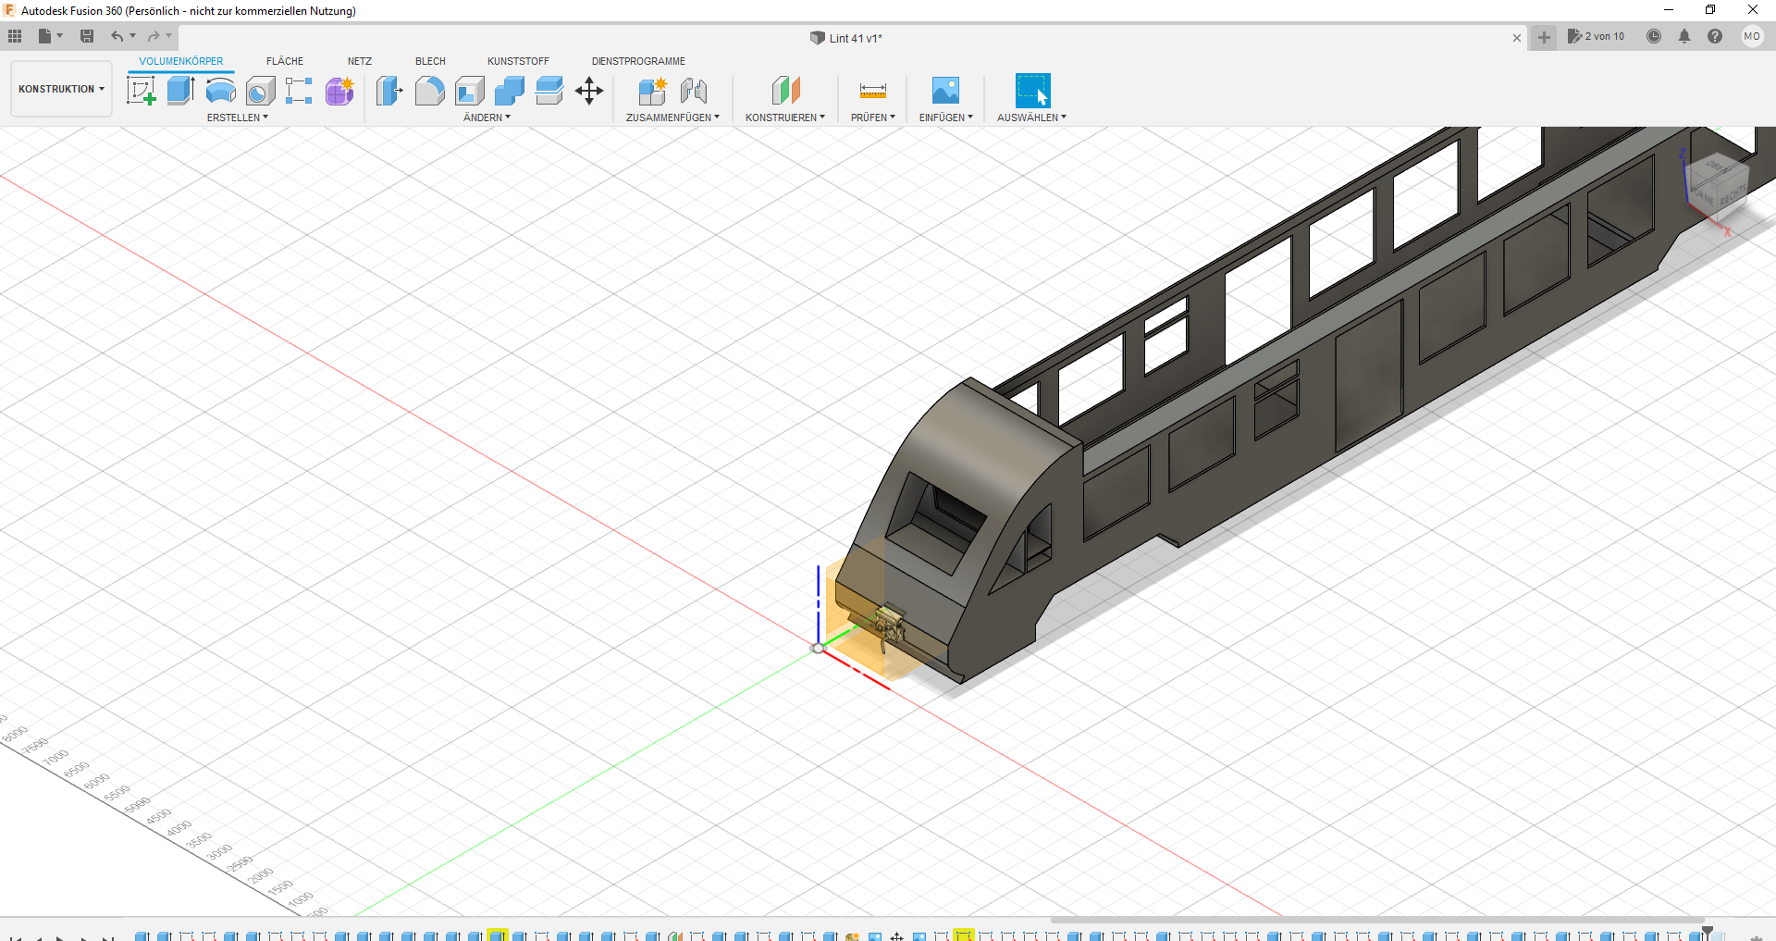The image size is (1776, 941).
Task: Activate the Move/Copy cross-arrow tool
Action: (589, 91)
